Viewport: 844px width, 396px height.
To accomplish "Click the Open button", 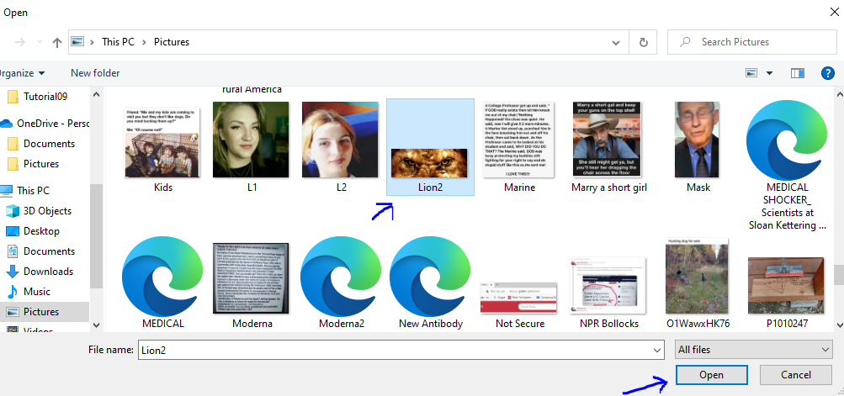I will pyautogui.click(x=712, y=375).
